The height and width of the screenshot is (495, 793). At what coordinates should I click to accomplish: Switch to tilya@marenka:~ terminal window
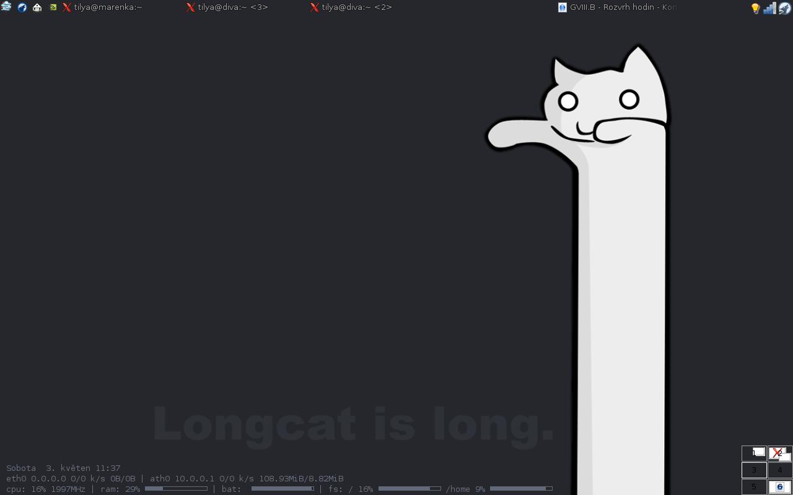click(x=102, y=7)
